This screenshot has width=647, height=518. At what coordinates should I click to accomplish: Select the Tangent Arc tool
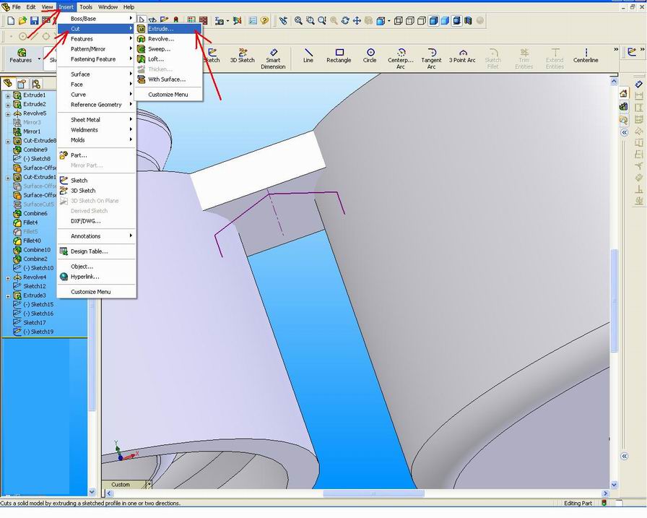coord(431,53)
